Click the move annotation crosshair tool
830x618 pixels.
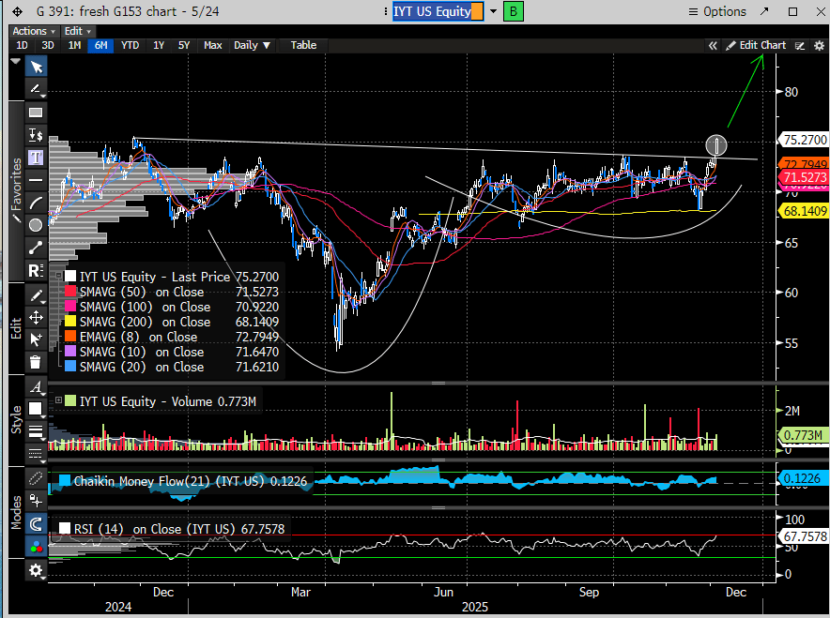[x=36, y=317]
